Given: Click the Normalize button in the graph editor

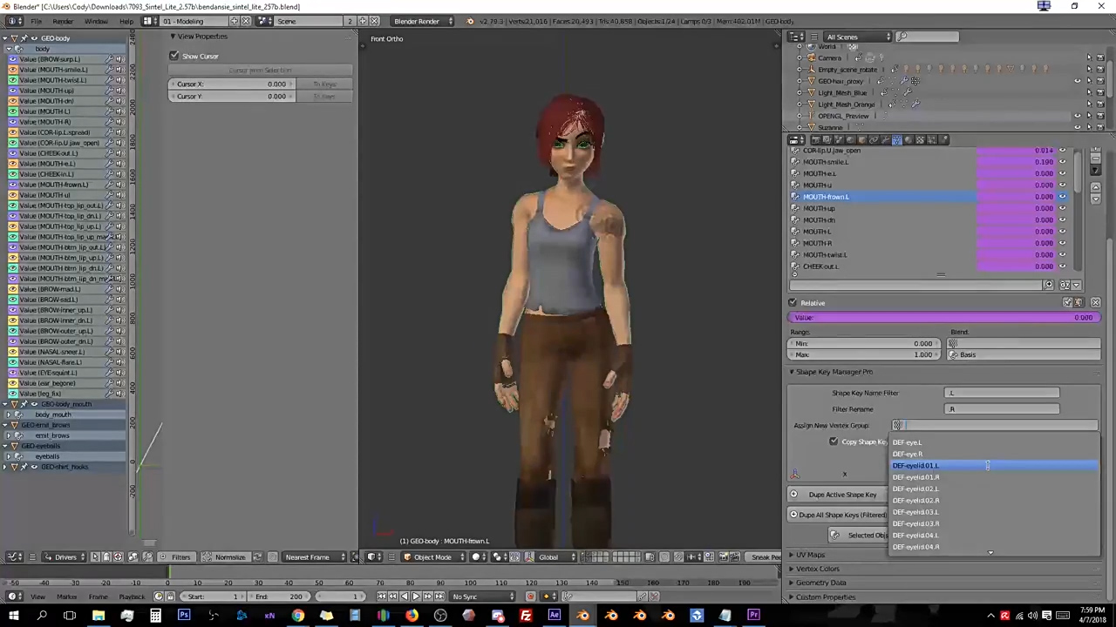Looking at the screenshot, I should point(230,557).
